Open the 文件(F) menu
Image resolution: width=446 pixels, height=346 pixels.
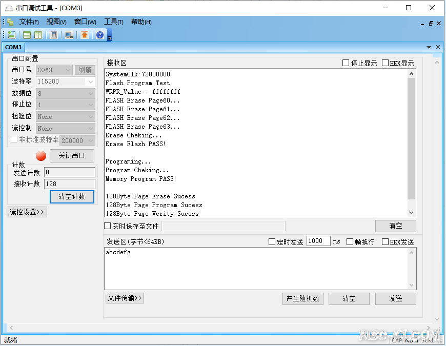(x=29, y=22)
